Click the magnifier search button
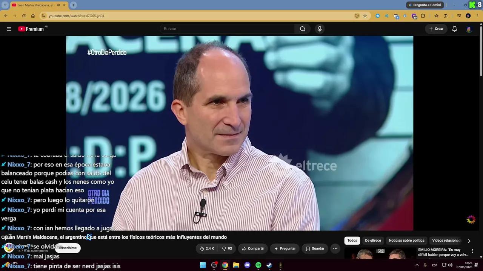 coord(303,29)
